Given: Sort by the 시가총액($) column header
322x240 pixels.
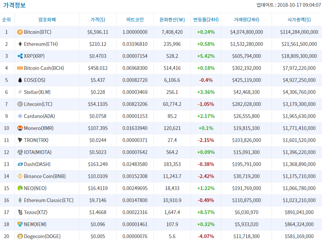Looking at the screenshot, I should 299,20.
